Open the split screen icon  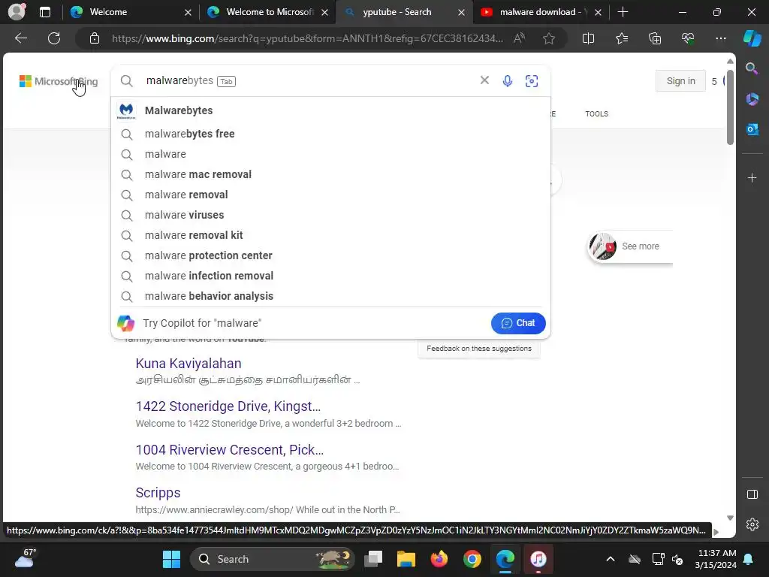point(588,38)
